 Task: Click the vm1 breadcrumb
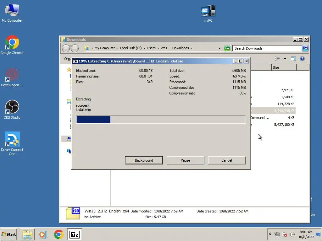point(164,48)
